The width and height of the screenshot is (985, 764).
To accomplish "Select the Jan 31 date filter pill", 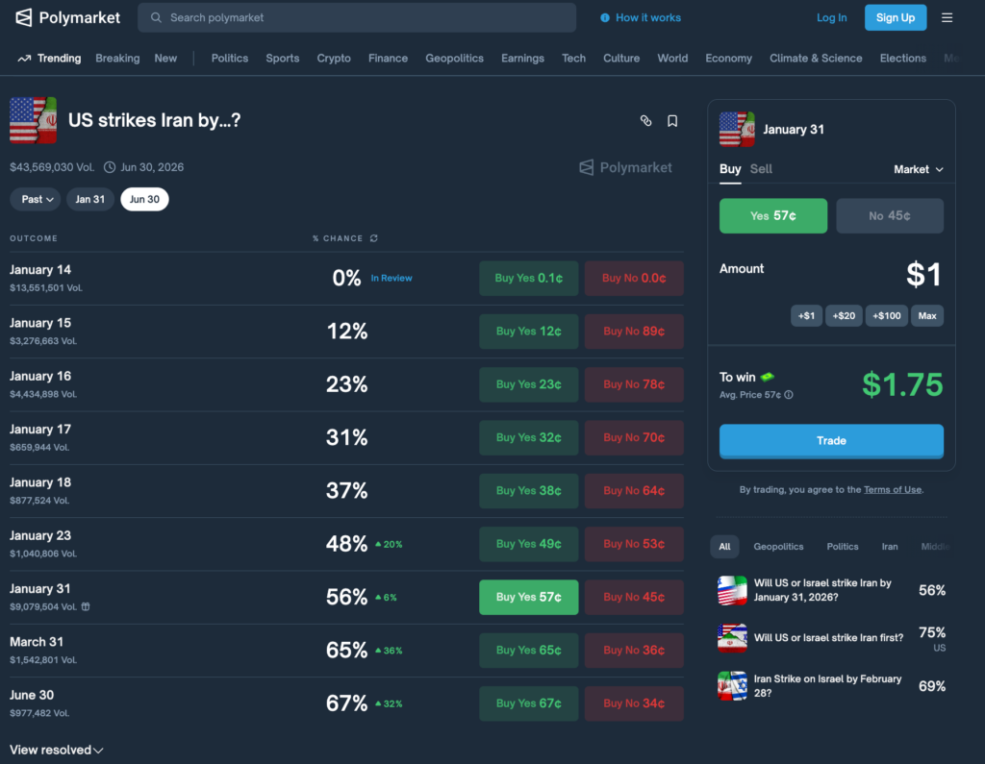I will coord(90,199).
